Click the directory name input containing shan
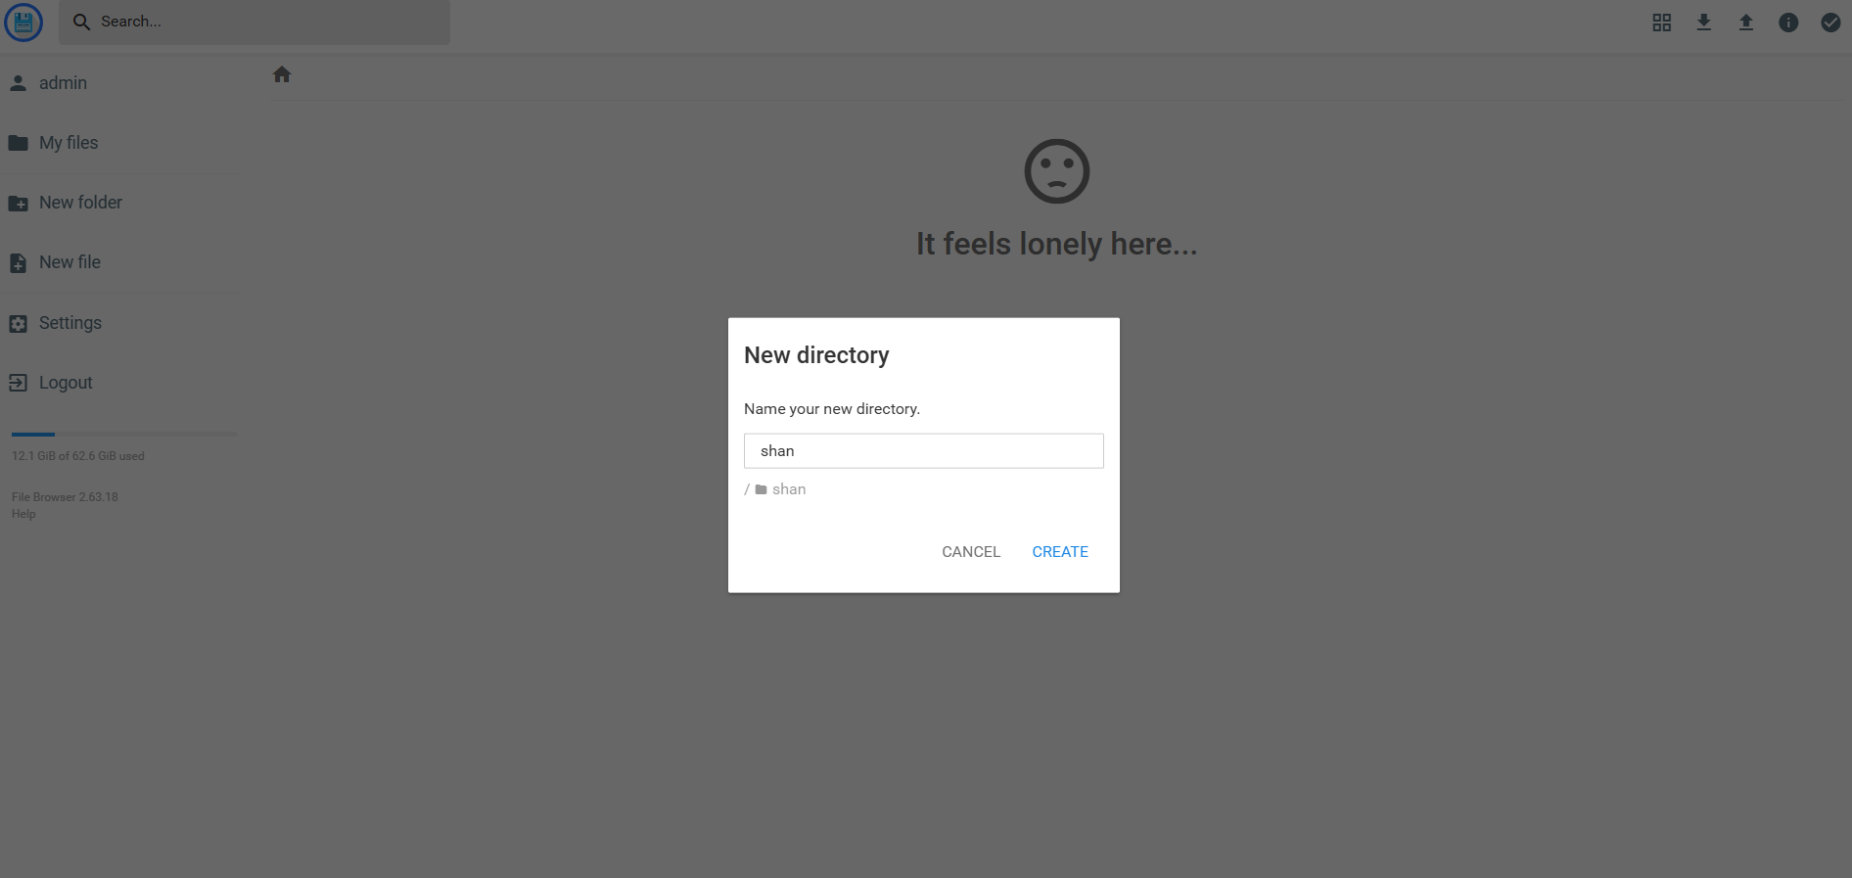This screenshot has height=878, width=1852. pos(924,451)
